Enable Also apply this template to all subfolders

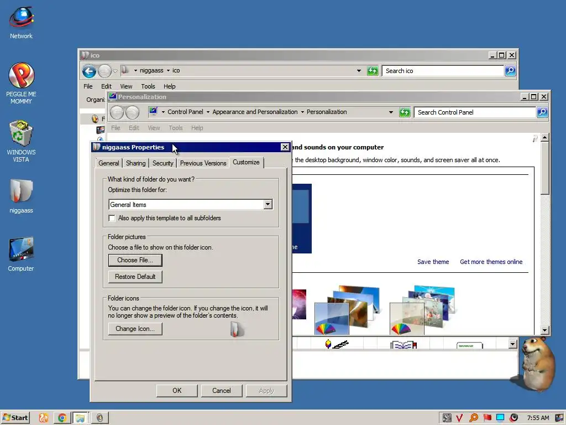click(x=112, y=218)
